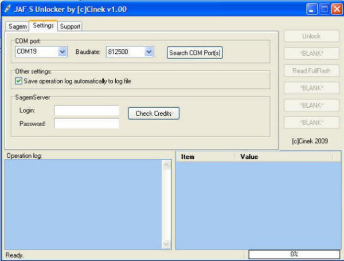Click the operation log scroll up arrow
This screenshot has height=261, width=344.
click(166, 165)
